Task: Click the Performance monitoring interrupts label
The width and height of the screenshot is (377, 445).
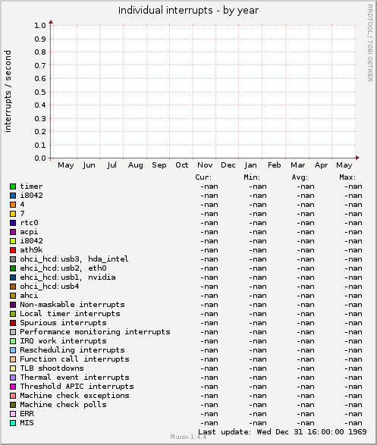Action: 95,332
